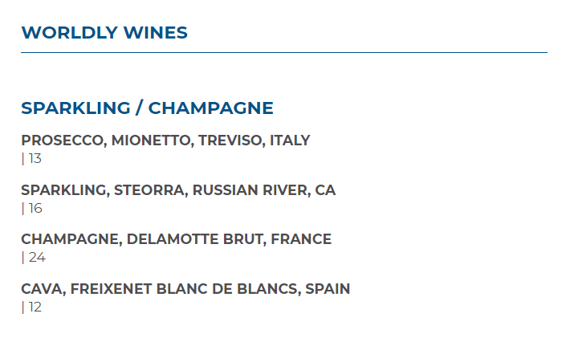This screenshot has height=346, width=574.
Task: Click the word Italy in Prosecco line
Action: click(x=289, y=140)
